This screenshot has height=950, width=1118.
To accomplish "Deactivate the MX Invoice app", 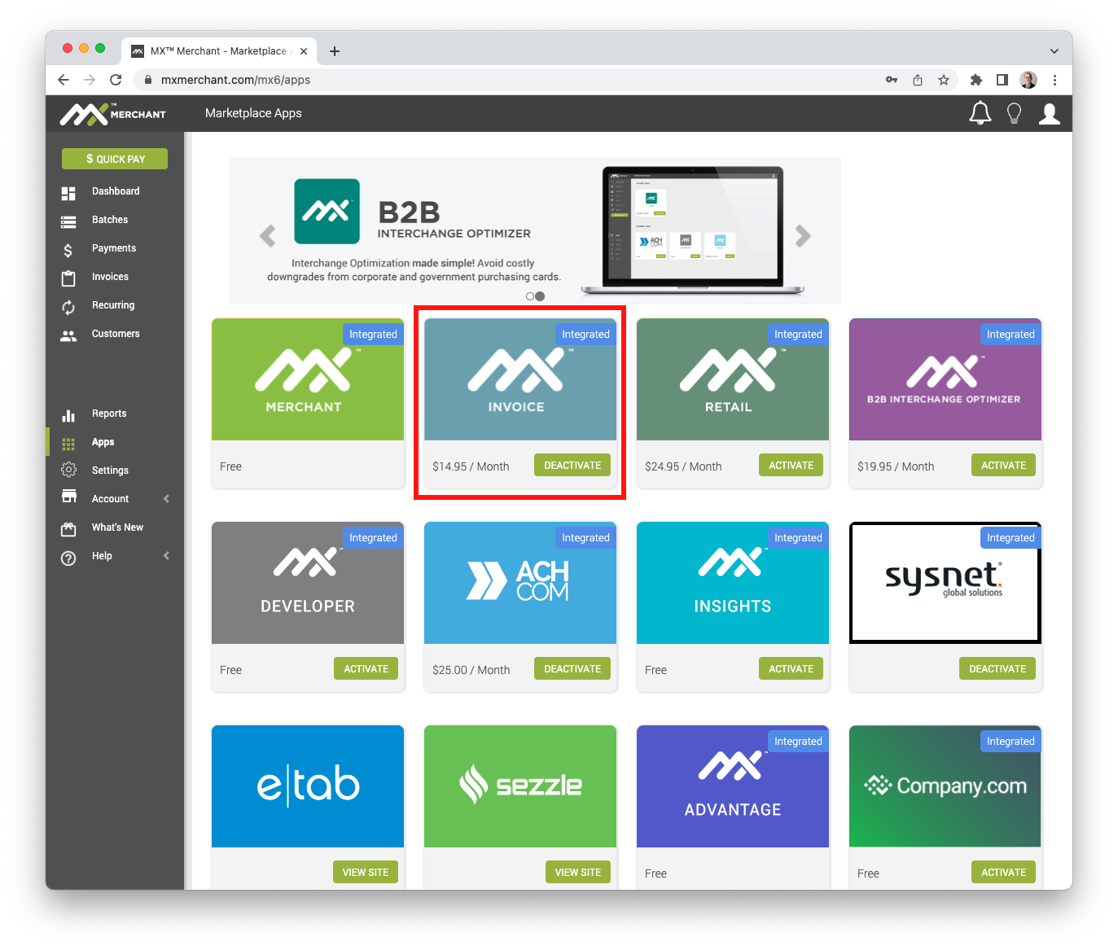I will (x=572, y=465).
